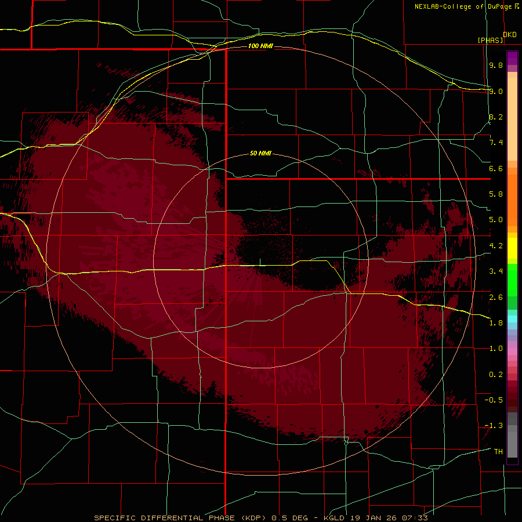Click the TH threshold legend label
This screenshot has width=522, height=522.
click(498, 452)
